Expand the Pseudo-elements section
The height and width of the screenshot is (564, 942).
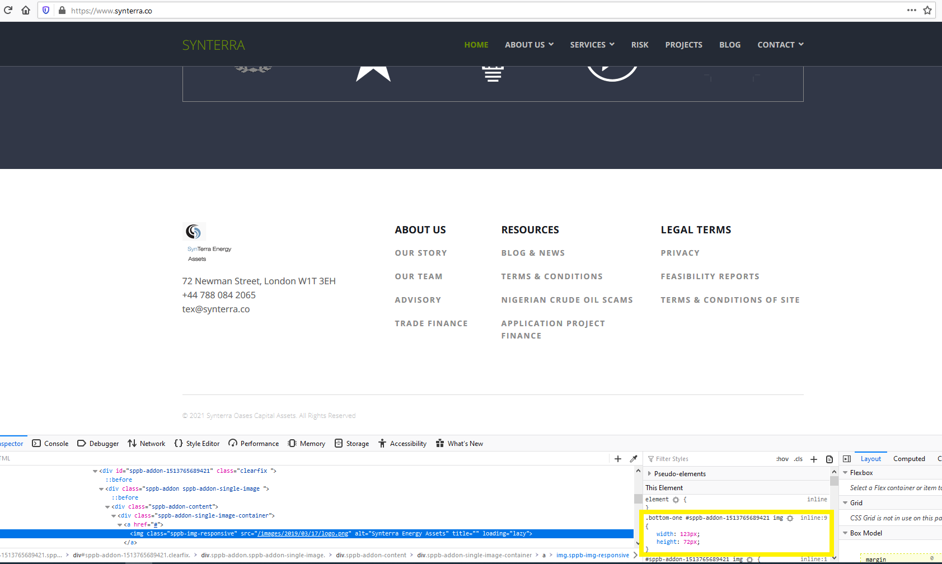pos(650,474)
